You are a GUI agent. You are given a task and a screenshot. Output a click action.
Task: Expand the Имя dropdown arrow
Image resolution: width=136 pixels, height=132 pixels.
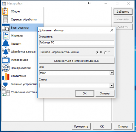[112, 73]
